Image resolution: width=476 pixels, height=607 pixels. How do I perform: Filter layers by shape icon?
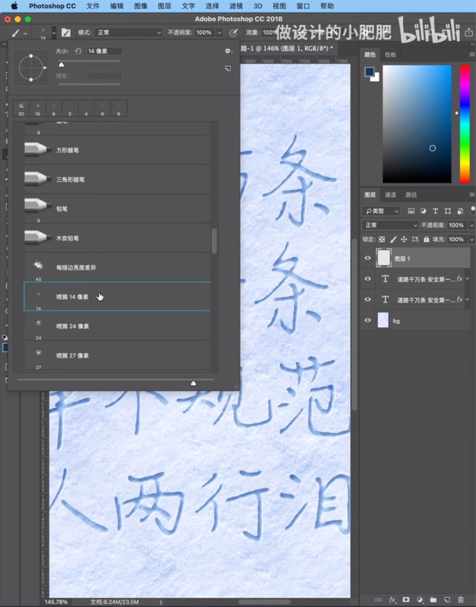coord(448,211)
